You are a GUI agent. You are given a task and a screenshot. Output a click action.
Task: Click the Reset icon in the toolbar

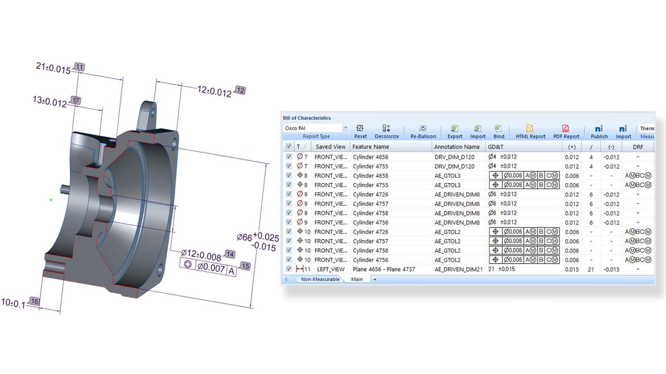pyautogui.click(x=360, y=129)
